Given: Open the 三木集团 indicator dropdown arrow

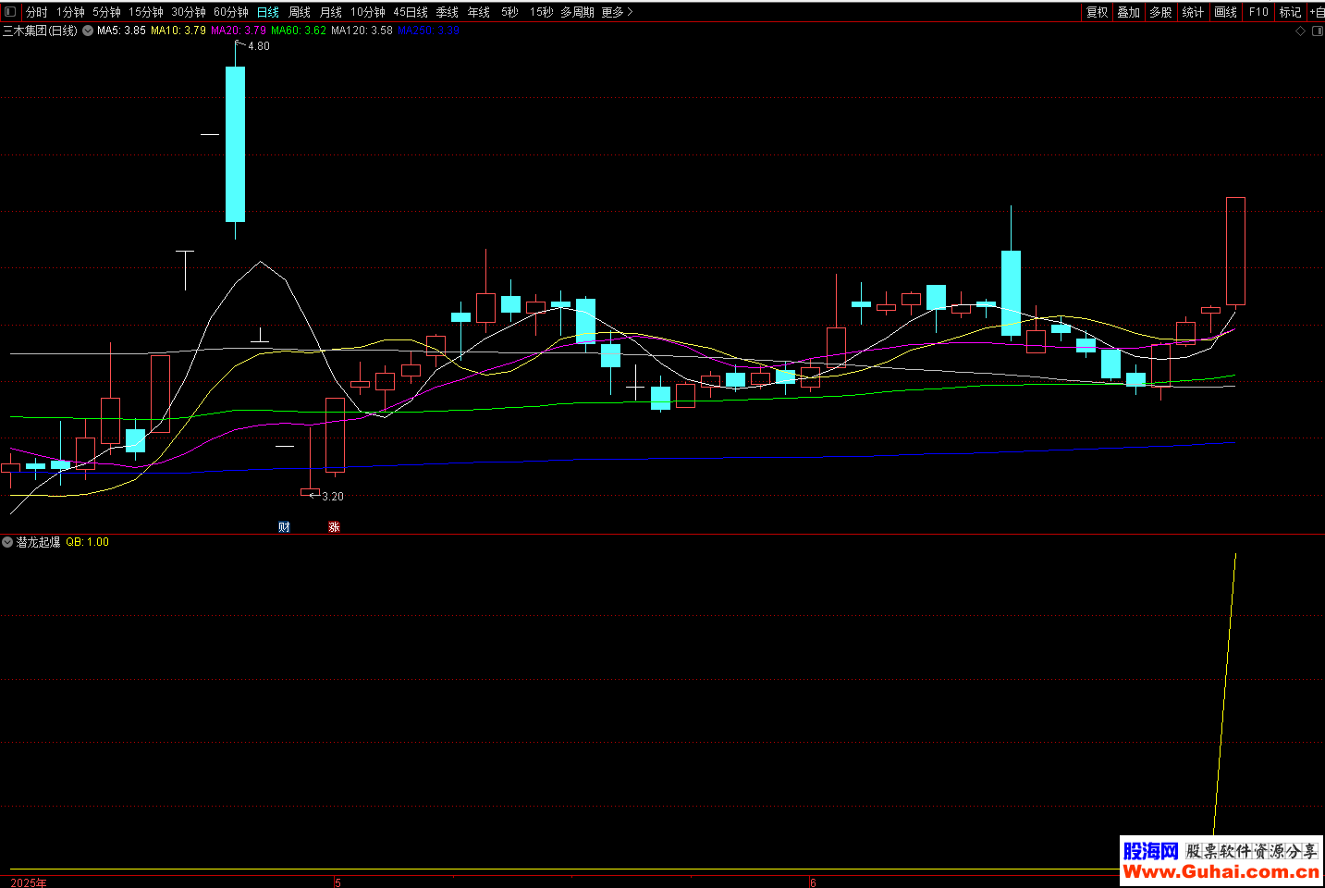Looking at the screenshot, I should point(88,31).
